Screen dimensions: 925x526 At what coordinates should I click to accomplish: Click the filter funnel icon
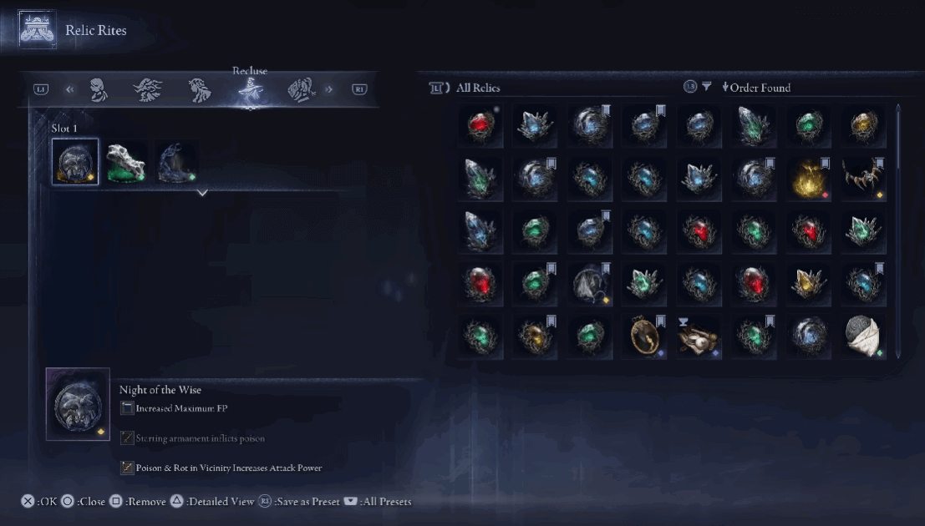706,87
